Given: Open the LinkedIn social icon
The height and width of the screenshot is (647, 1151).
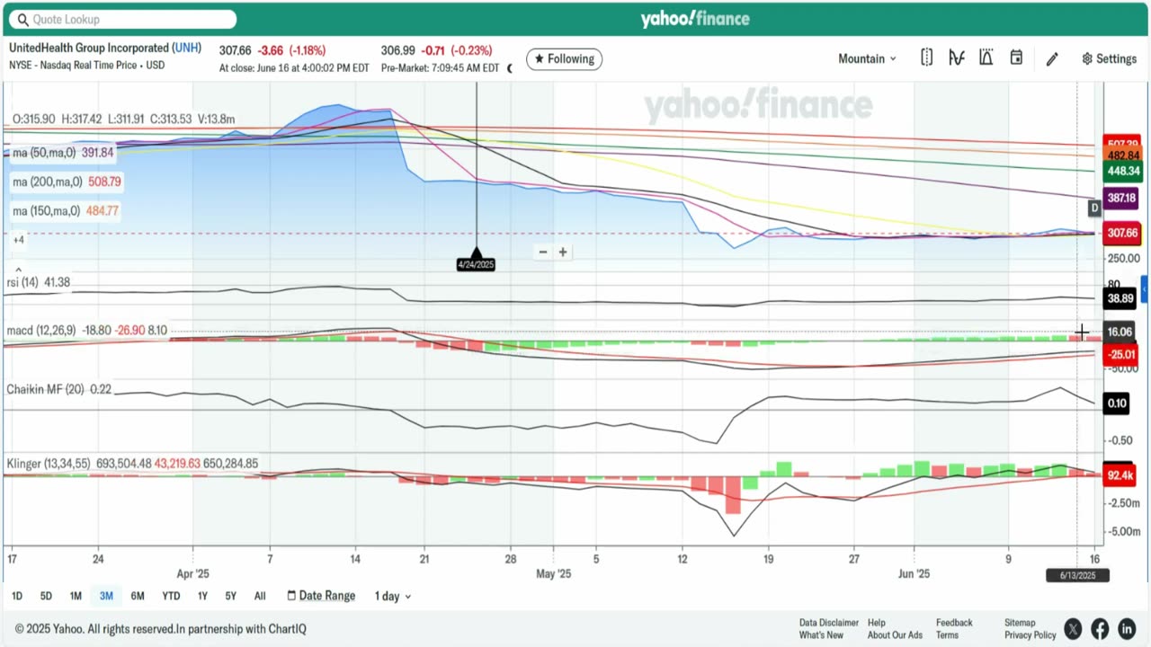Looking at the screenshot, I should 1127,629.
